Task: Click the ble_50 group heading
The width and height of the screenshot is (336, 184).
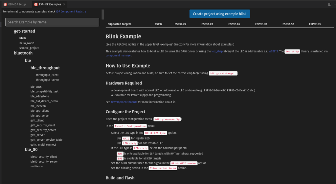Action: coord(31,150)
